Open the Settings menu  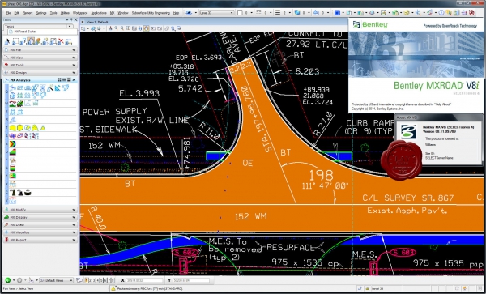coord(41,13)
